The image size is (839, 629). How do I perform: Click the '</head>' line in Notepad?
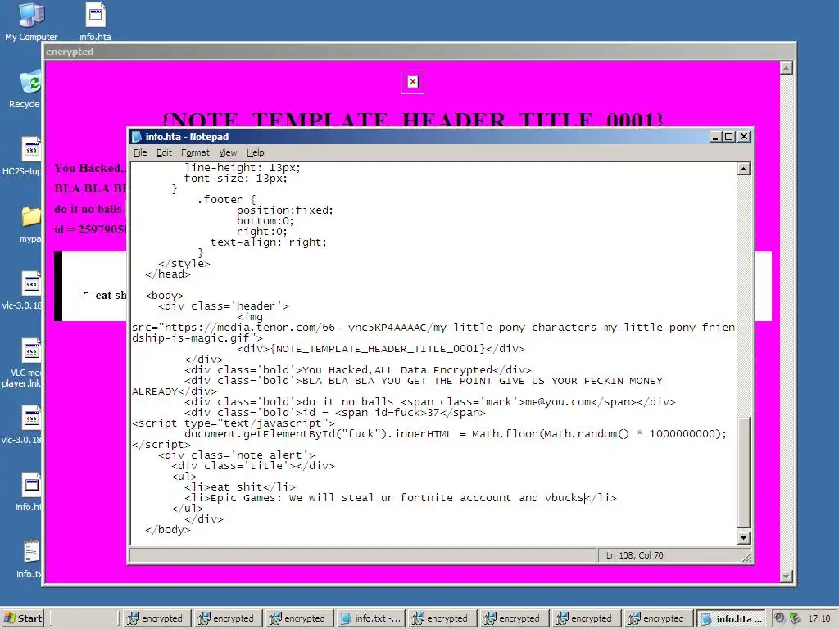tap(167, 274)
